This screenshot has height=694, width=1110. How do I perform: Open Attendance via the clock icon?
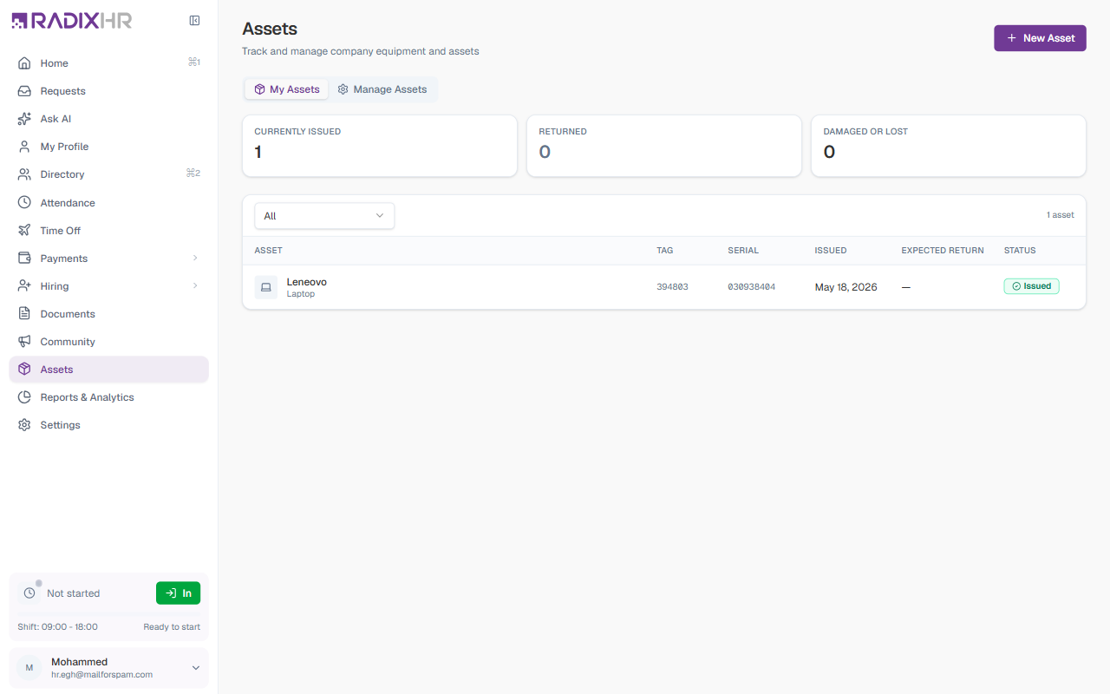click(x=24, y=203)
